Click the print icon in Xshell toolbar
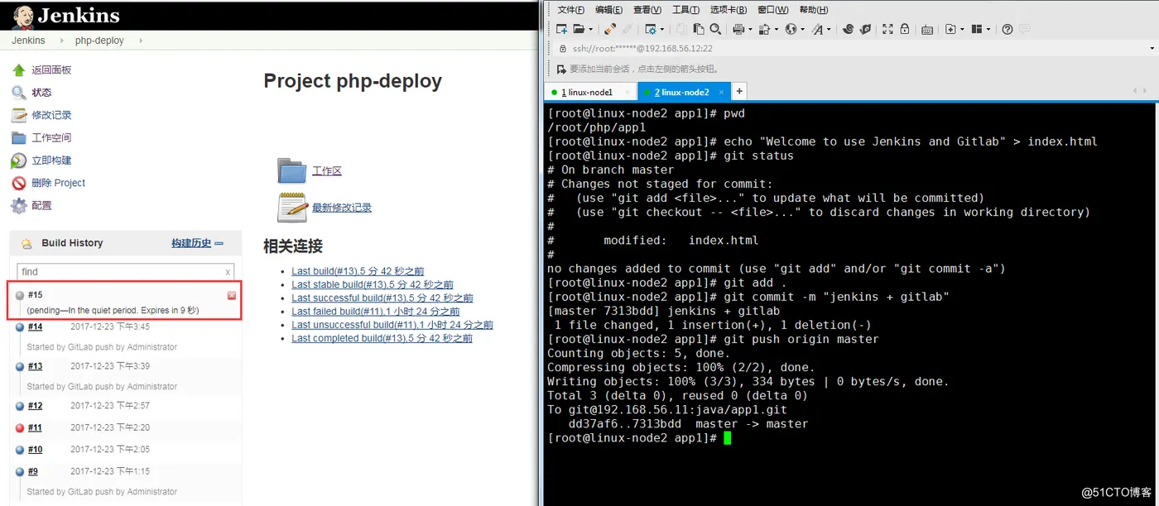The image size is (1159, 506). click(738, 29)
